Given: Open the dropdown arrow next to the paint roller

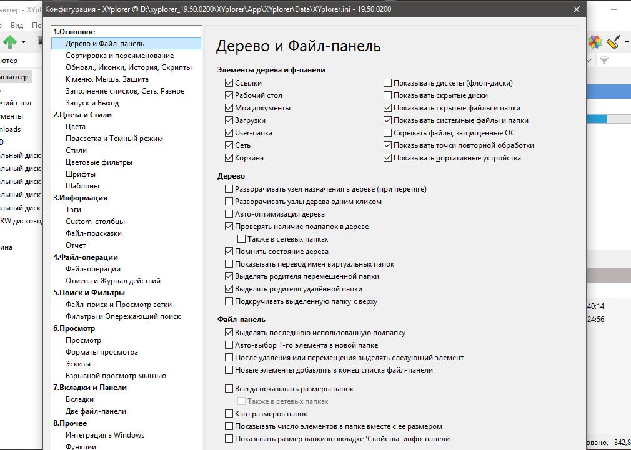Looking at the screenshot, I should [x=627, y=42].
